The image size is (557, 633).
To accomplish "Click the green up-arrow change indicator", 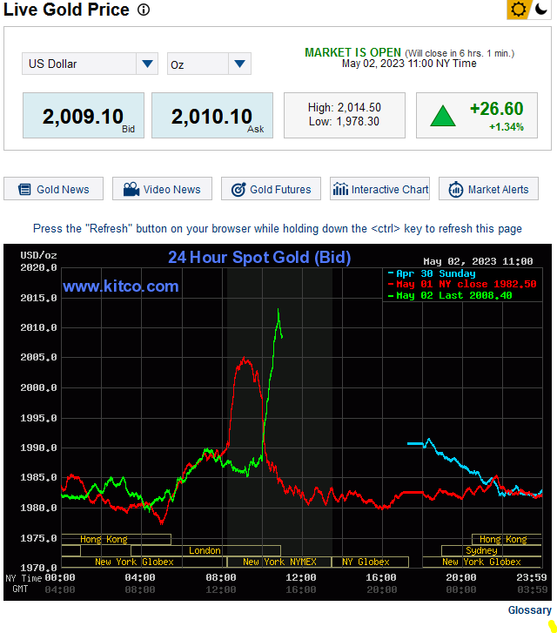I will tap(443, 116).
